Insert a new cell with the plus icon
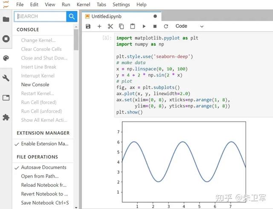This screenshot has width=273, height=209. [x=99, y=26]
